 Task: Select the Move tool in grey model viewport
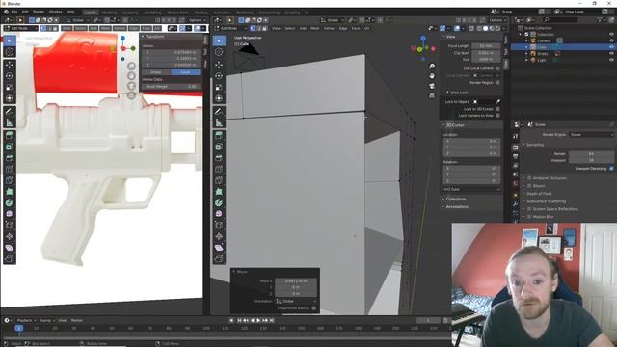(x=219, y=65)
